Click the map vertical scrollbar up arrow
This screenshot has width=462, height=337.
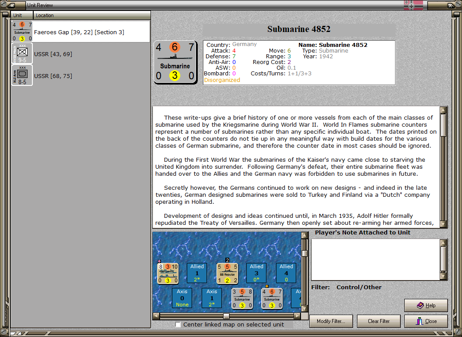[304, 235]
